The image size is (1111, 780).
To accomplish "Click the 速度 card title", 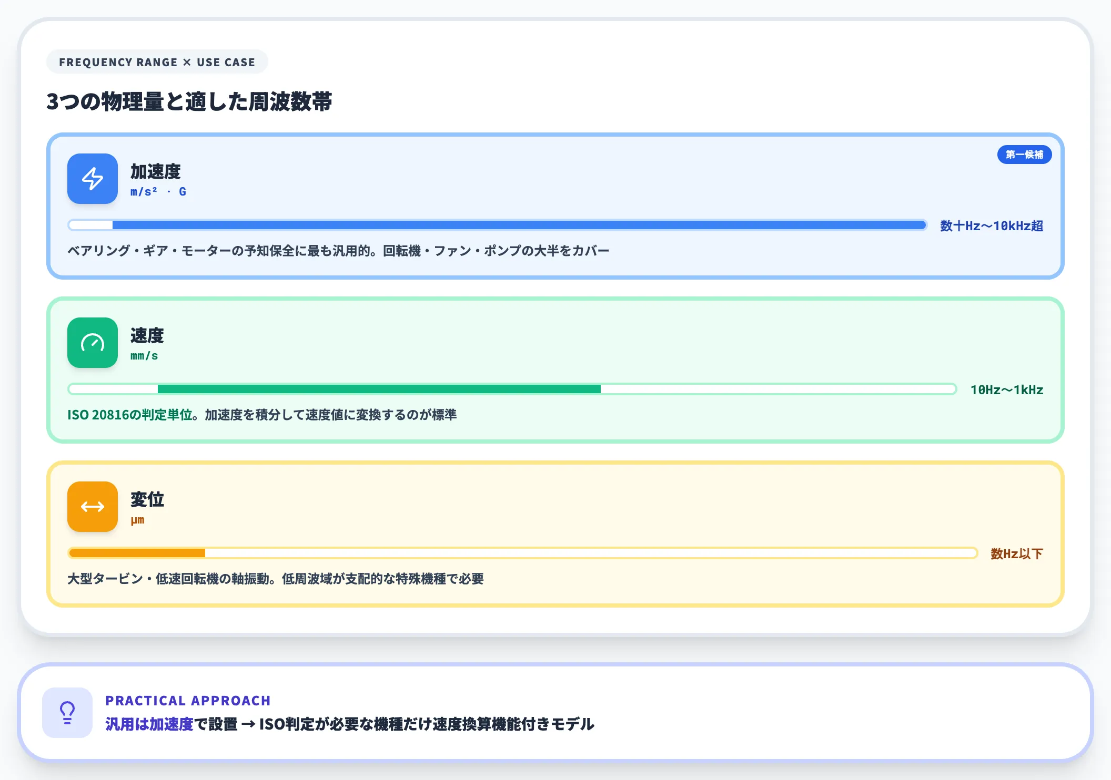I will pos(147,335).
